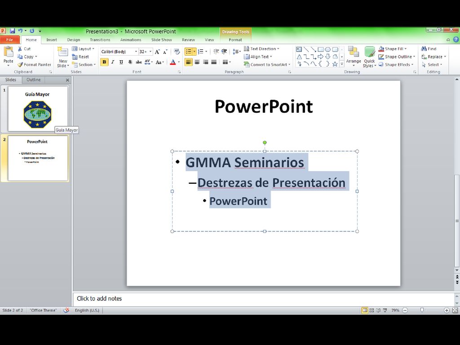Toggle Italic formatting
The height and width of the screenshot is (345, 460).
(113, 62)
